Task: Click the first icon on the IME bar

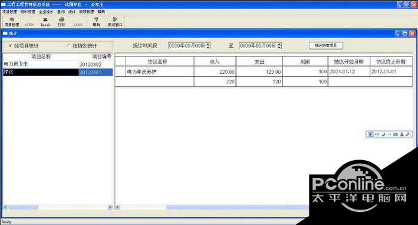Action: (x=371, y=135)
